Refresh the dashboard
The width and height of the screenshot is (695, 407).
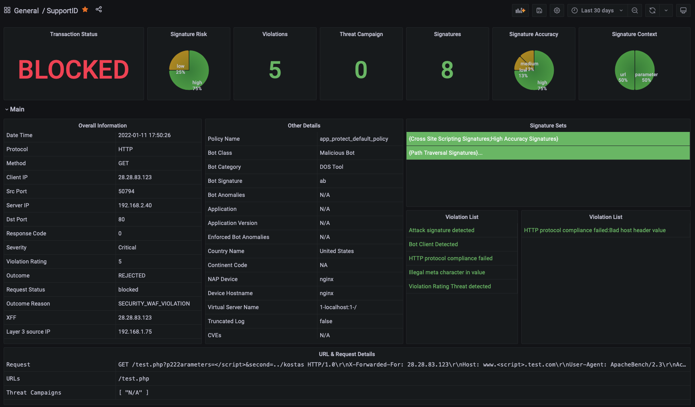coord(652,10)
